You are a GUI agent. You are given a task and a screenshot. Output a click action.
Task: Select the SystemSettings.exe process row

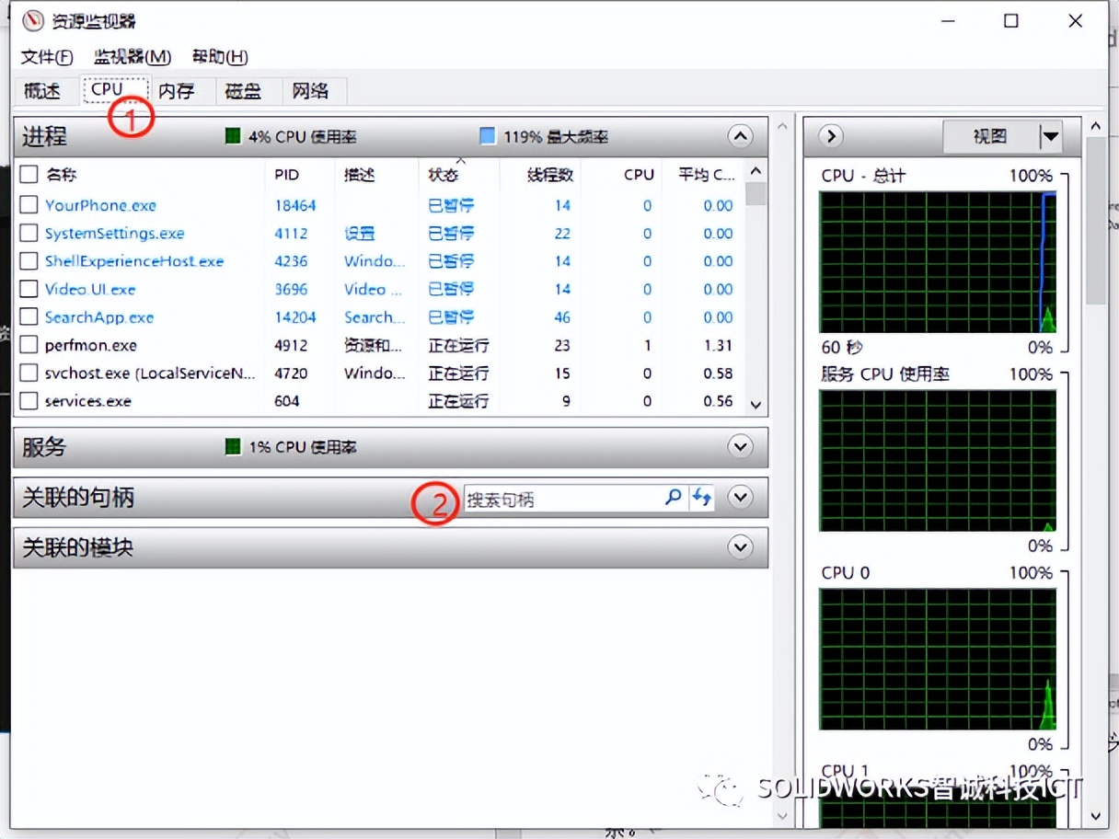tap(379, 233)
